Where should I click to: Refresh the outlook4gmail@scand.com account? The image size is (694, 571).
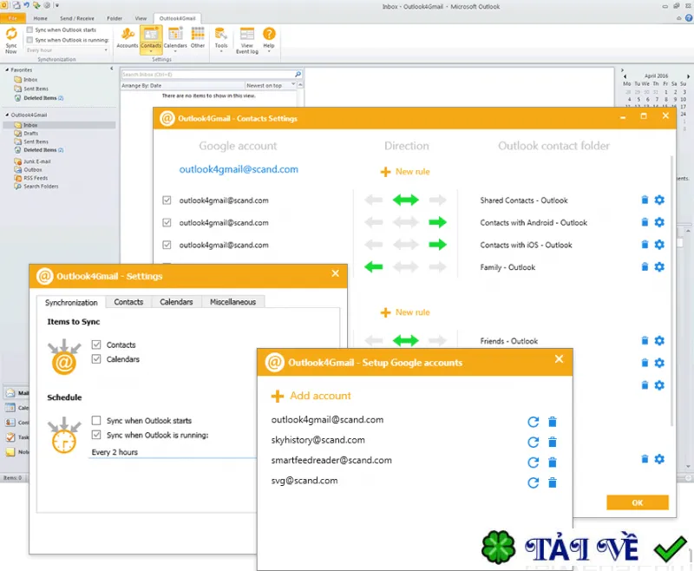534,422
